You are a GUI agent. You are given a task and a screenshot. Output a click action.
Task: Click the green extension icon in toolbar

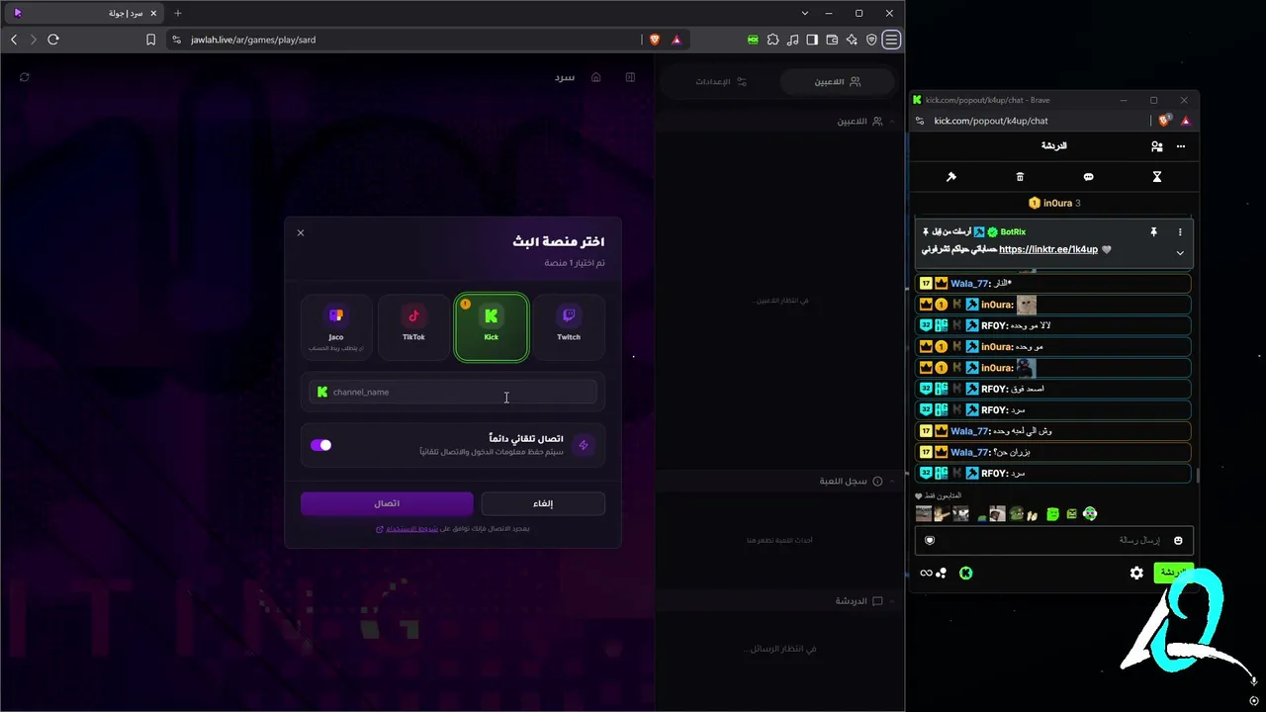pyautogui.click(x=754, y=40)
